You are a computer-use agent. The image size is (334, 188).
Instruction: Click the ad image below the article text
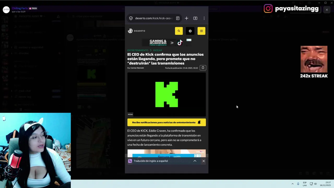[x=166, y=153]
